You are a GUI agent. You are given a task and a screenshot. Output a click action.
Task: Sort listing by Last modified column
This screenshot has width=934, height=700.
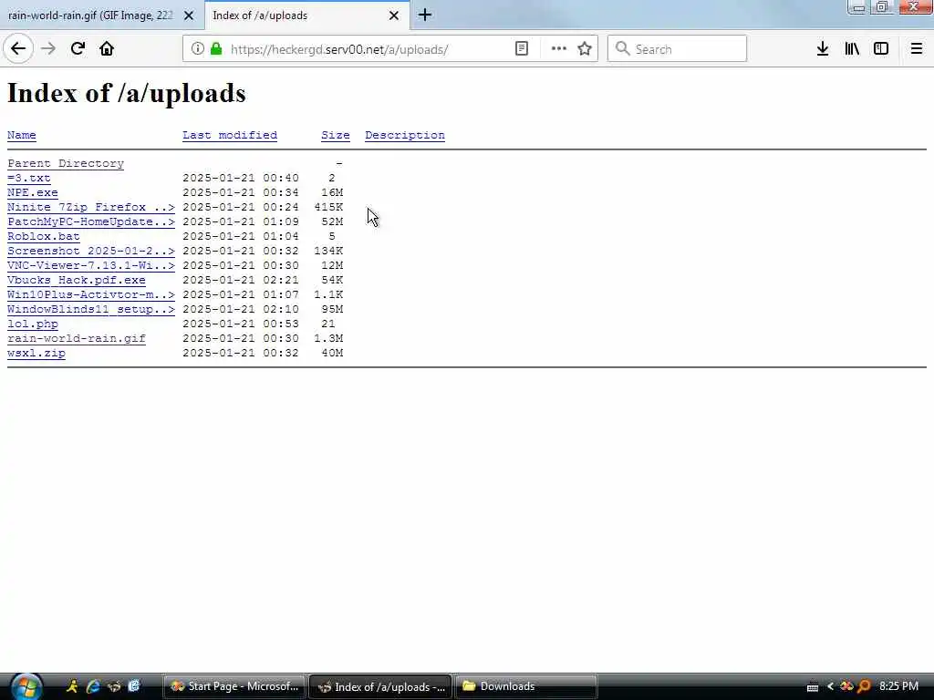point(230,135)
